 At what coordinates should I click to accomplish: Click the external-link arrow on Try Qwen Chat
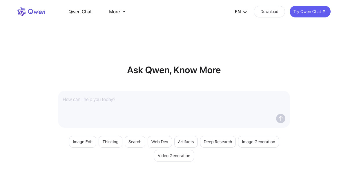323,12
